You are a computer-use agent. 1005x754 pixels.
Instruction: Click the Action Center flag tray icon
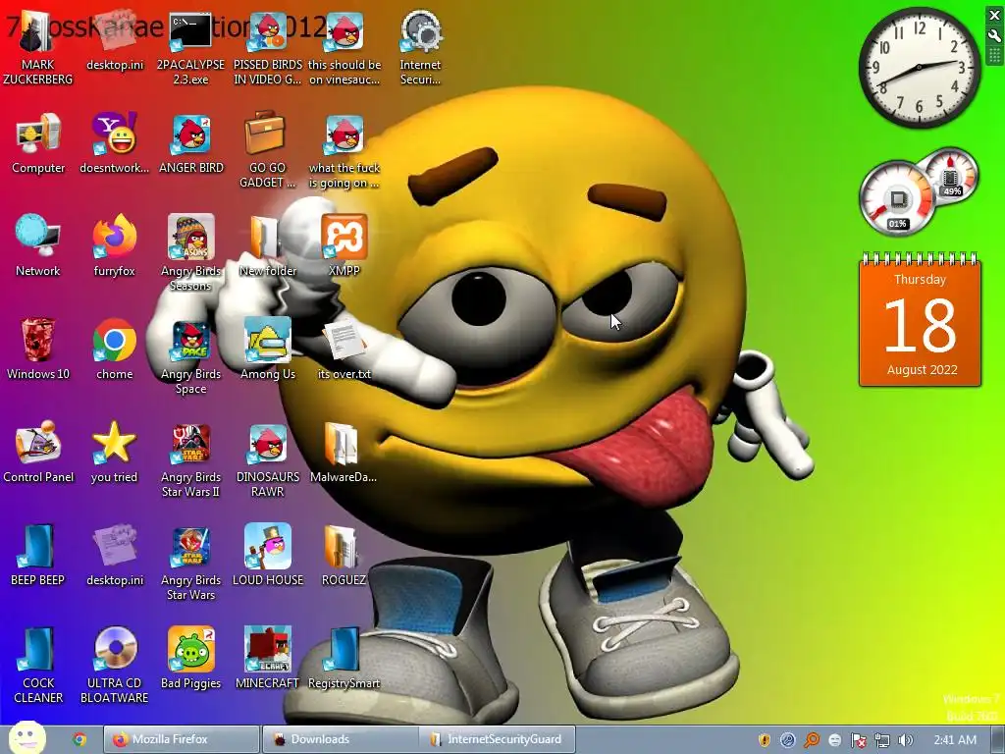(x=859, y=740)
